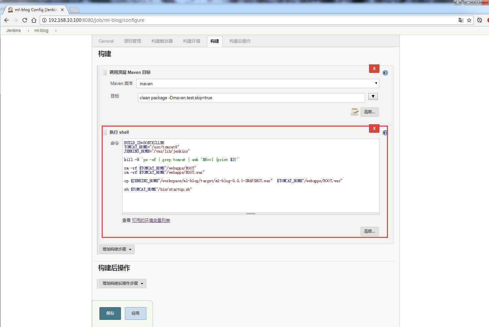489x327 pixels.
Task: Open translate page icon in address bar
Action: tap(461, 20)
